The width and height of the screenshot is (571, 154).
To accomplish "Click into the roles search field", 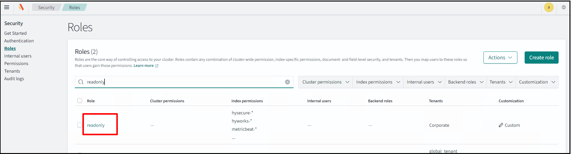I will (x=182, y=82).
